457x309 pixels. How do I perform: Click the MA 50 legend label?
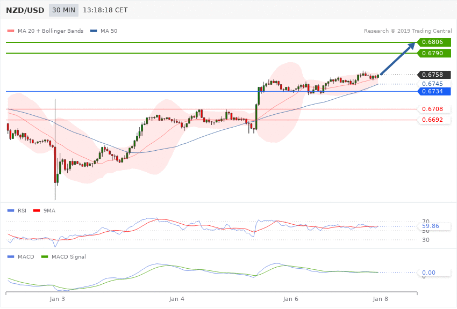109,31
